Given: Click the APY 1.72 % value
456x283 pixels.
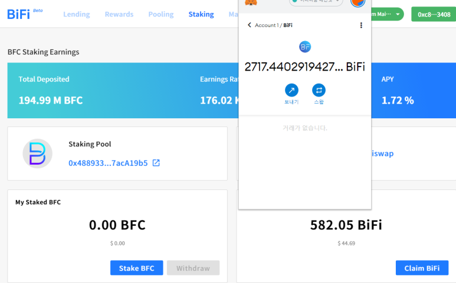Looking at the screenshot, I should (398, 101).
